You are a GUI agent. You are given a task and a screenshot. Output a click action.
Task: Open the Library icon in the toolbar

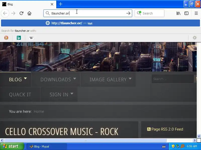coord(178,13)
